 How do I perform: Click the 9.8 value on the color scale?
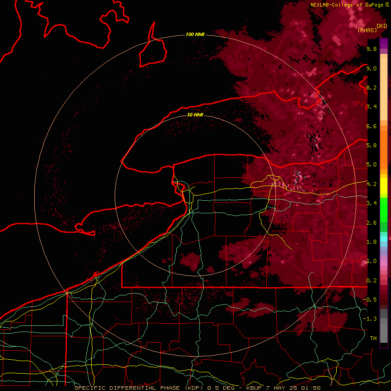(x=371, y=49)
